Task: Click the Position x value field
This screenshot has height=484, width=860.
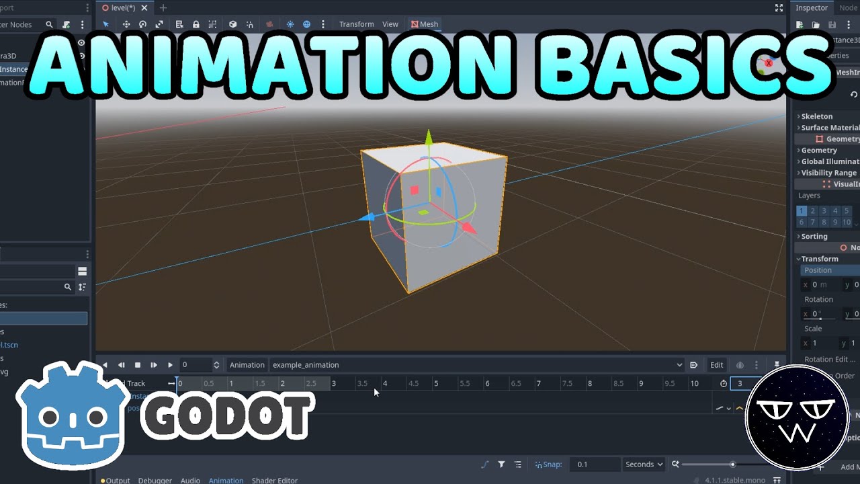Action: (x=820, y=285)
